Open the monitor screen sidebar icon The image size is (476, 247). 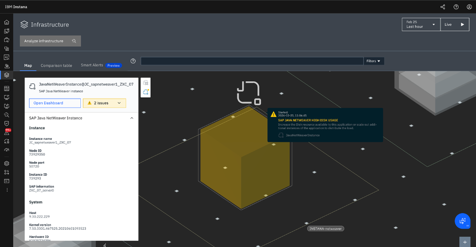point(7,98)
